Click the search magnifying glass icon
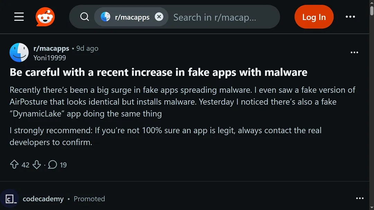The width and height of the screenshot is (374, 210). point(84,16)
